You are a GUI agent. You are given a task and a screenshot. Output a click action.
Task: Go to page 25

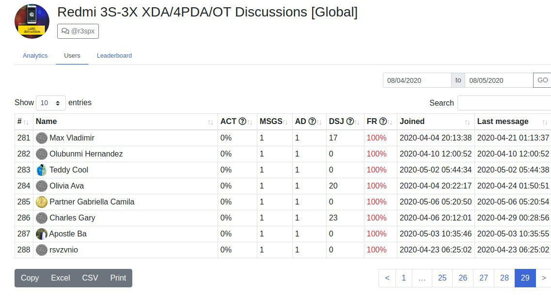point(442,278)
